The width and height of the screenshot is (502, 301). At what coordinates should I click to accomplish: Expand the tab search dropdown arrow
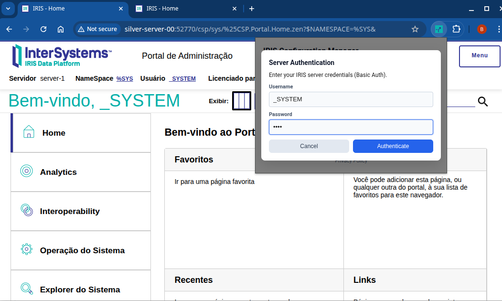pyautogui.click(x=8, y=9)
